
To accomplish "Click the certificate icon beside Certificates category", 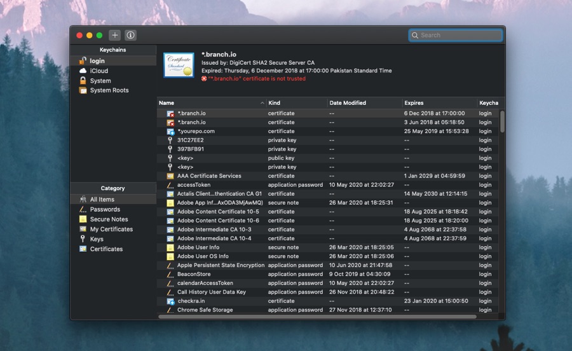I will pyautogui.click(x=83, y=249).
